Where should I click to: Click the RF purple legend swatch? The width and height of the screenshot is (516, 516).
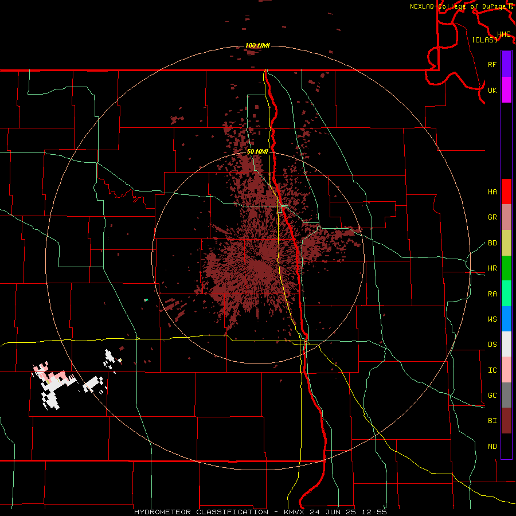(x=506, y=64)
